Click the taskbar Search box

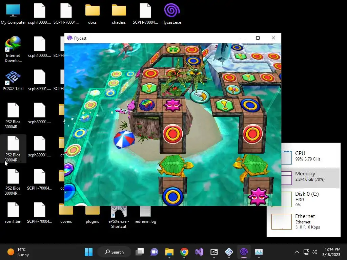[x=114, y=252]
